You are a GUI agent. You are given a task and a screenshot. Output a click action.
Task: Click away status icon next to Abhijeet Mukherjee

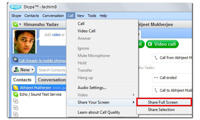pyautogui.click(x=16, y=88)
